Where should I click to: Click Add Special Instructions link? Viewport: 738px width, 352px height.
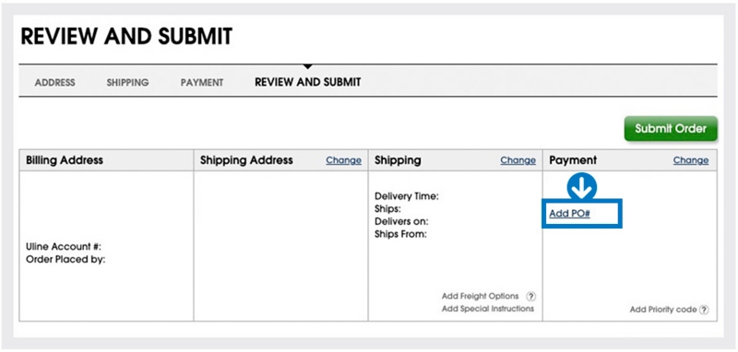tap(488, 309)
